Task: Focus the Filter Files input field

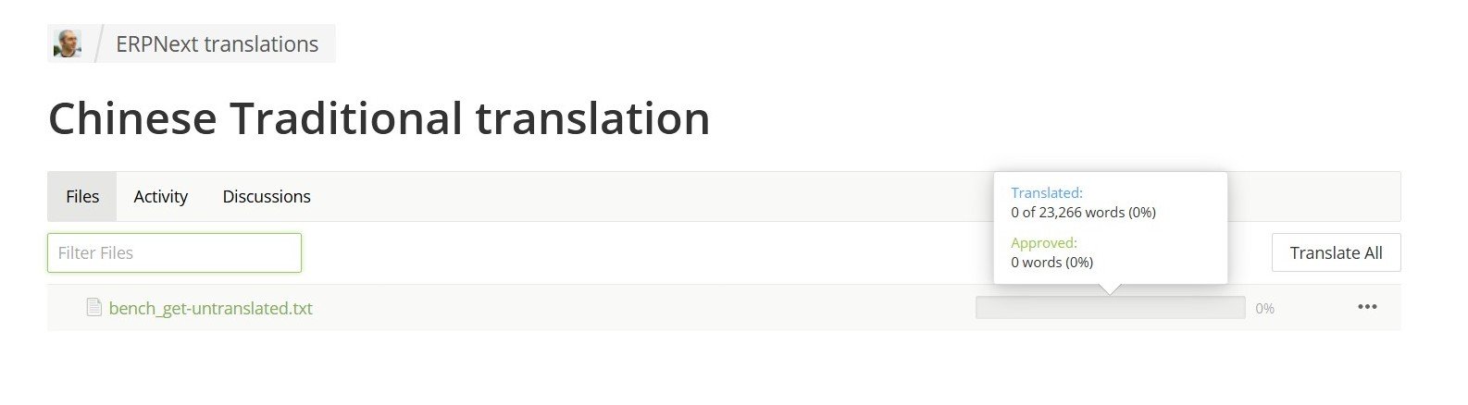Action: click(174, 252)
